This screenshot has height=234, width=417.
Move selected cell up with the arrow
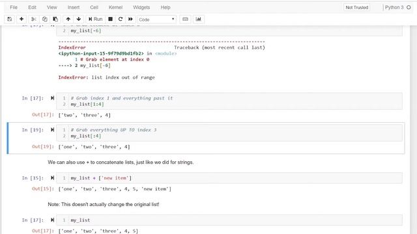(68, 19)
